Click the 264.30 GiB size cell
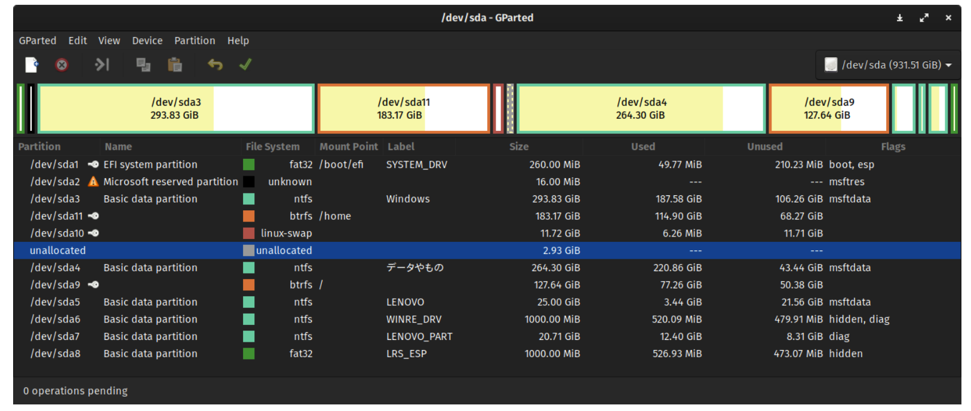 556,268
